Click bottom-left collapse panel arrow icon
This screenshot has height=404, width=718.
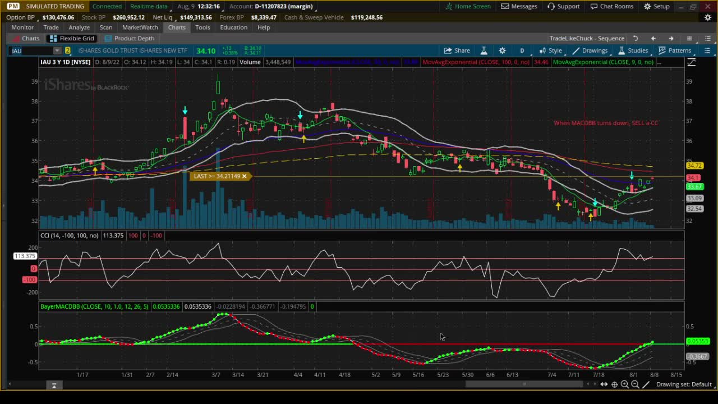tap(54, 385)
